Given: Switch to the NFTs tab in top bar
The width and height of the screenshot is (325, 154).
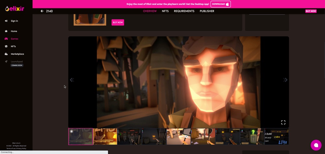Looking at the screenshot, I should tap(165, 11).
